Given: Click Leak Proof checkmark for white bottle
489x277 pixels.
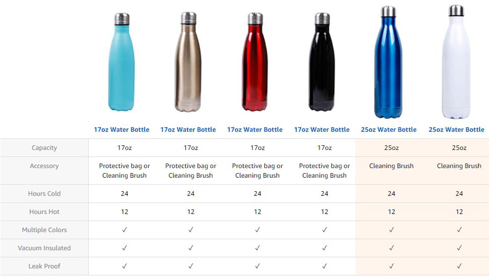Looking at the screenshot, I should 459,266.
